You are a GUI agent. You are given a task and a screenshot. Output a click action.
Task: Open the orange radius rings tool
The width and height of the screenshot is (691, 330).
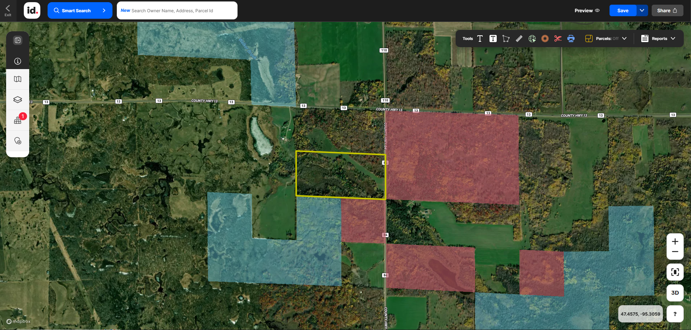pos(545,39)
